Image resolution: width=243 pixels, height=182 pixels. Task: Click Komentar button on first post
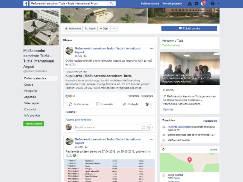(x=105, y=104)
